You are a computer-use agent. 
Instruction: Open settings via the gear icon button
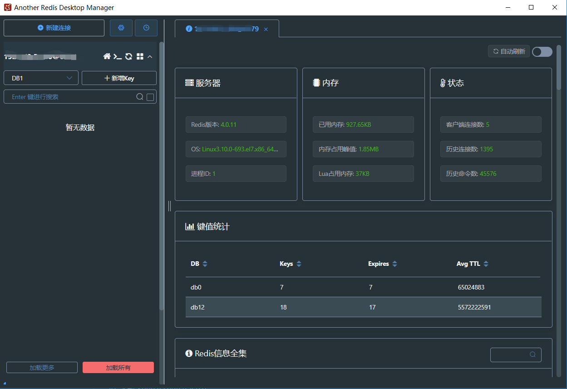pyautogui.click(x=121, y=28)
